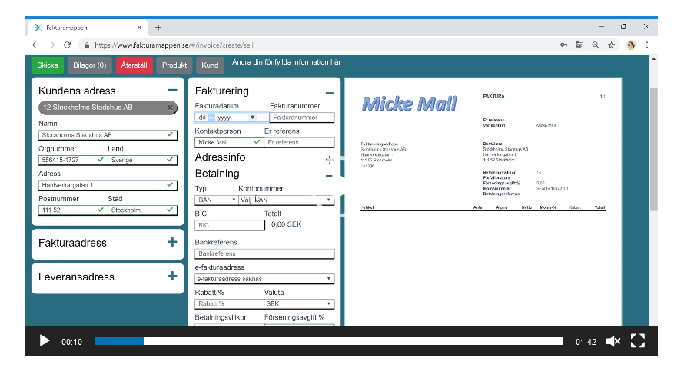Screen dimensions: 684x381
Task: Remove the 12 Stockholms Stadshus AB customer chip
Action: (170, 108)
